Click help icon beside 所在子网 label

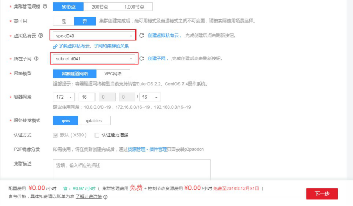(36, 59)
